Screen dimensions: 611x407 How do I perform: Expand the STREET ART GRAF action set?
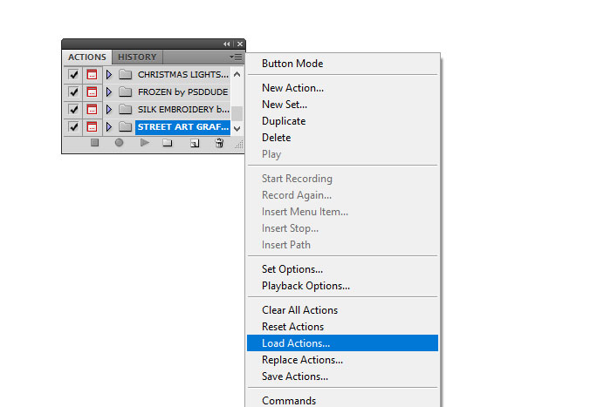click(109, 127)
